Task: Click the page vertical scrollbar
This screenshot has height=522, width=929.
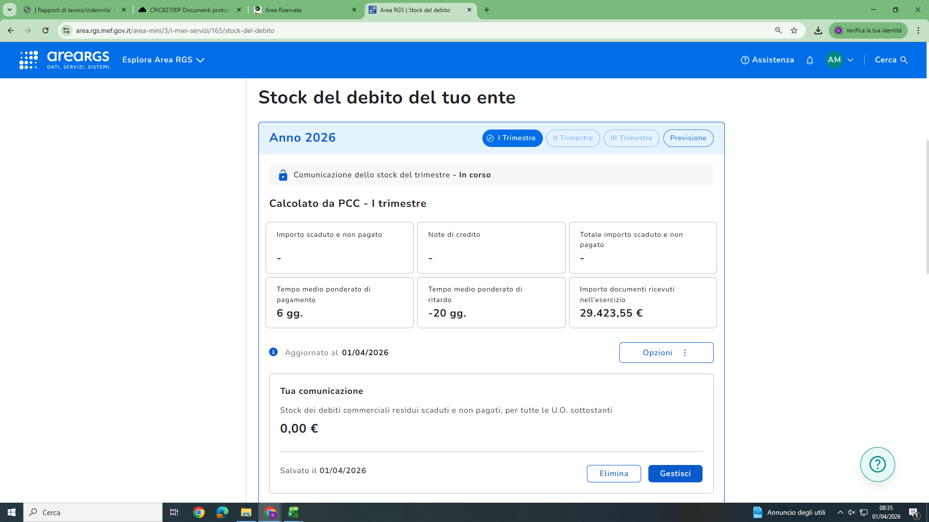Action: tap(927, 208)
